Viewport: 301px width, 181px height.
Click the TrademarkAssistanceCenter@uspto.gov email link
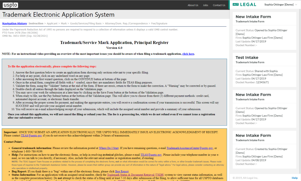[190, 148]
